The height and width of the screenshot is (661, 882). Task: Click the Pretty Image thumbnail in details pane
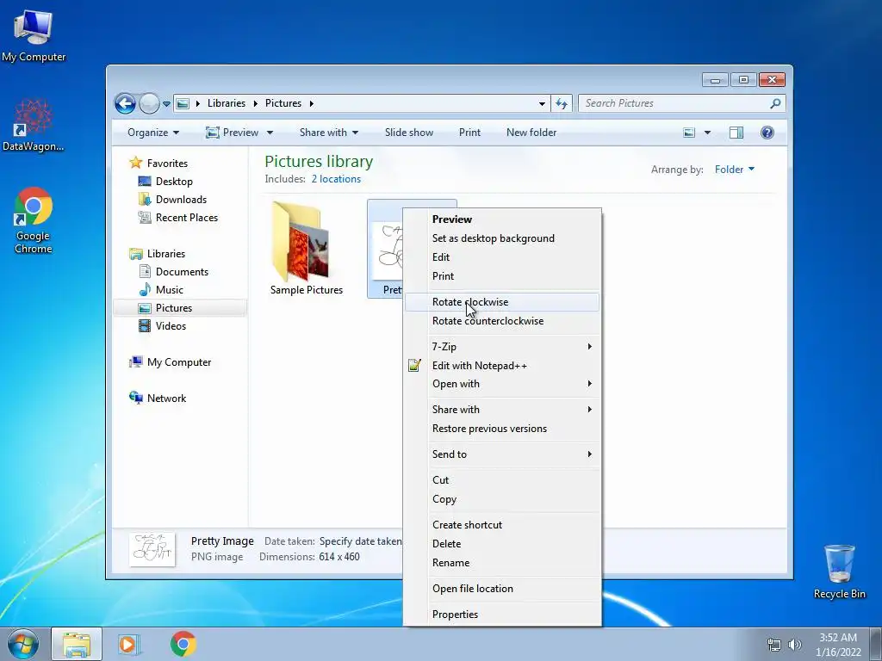click(152, 549)
